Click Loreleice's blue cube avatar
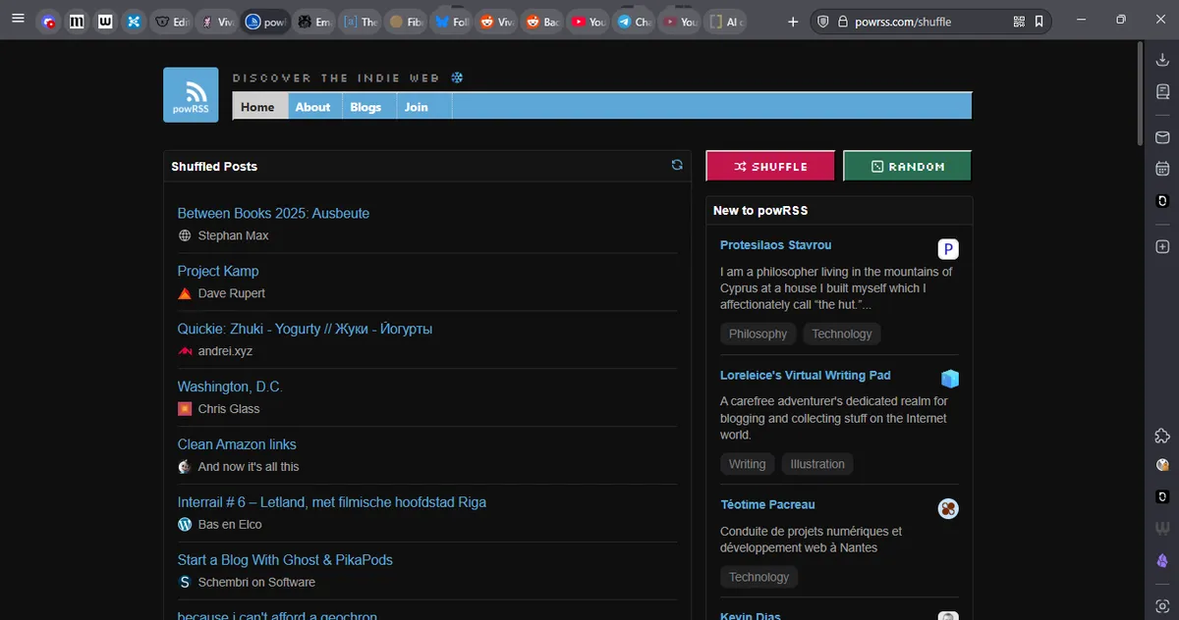The width and height of the screenshot is (1179, 620). tap(949, 379)
